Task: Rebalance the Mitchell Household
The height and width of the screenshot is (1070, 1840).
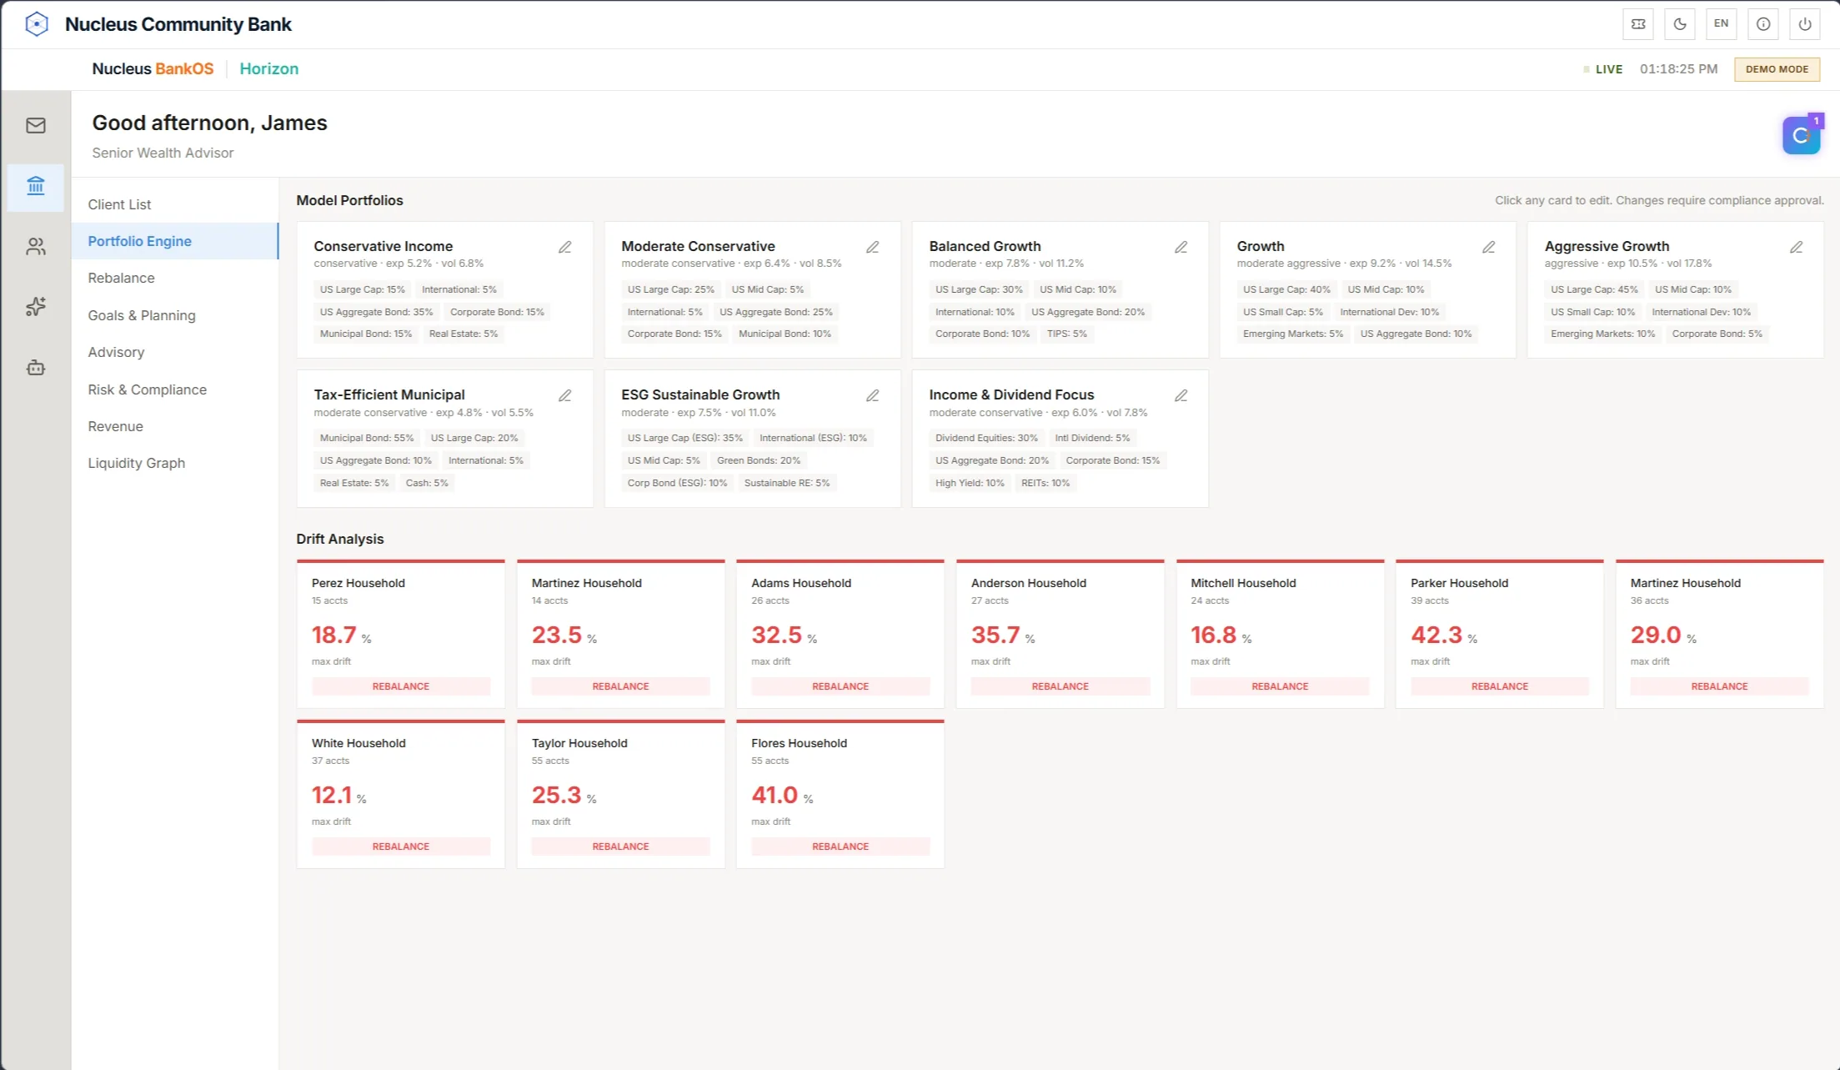Action: click(x=1280, y=686)
